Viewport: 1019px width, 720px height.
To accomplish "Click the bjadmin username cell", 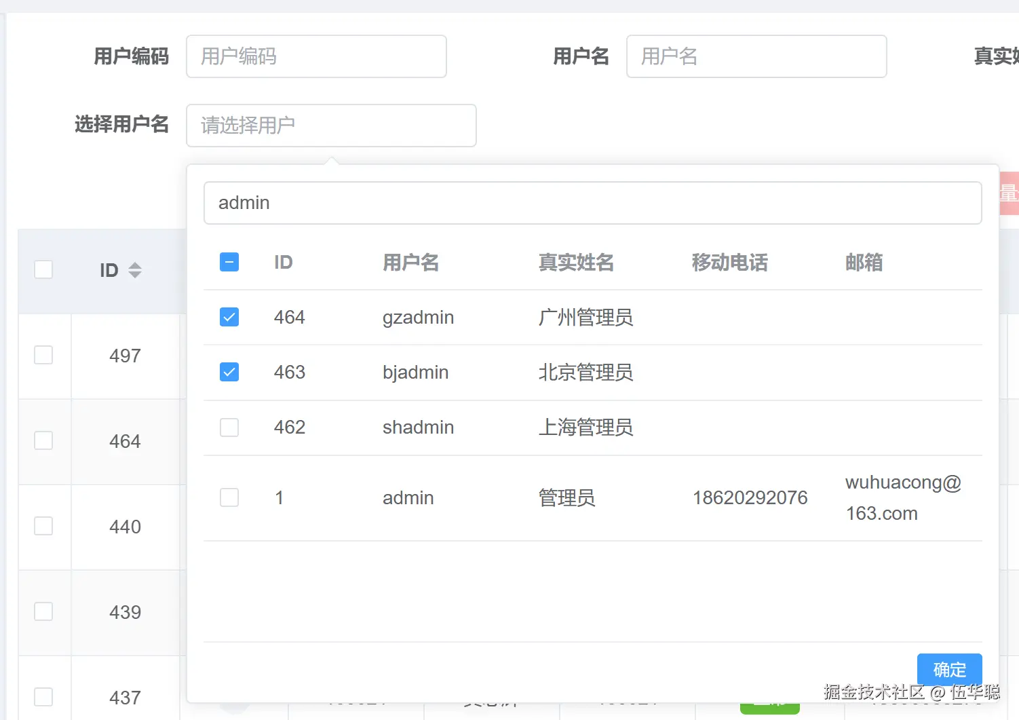I will point(415,373).
